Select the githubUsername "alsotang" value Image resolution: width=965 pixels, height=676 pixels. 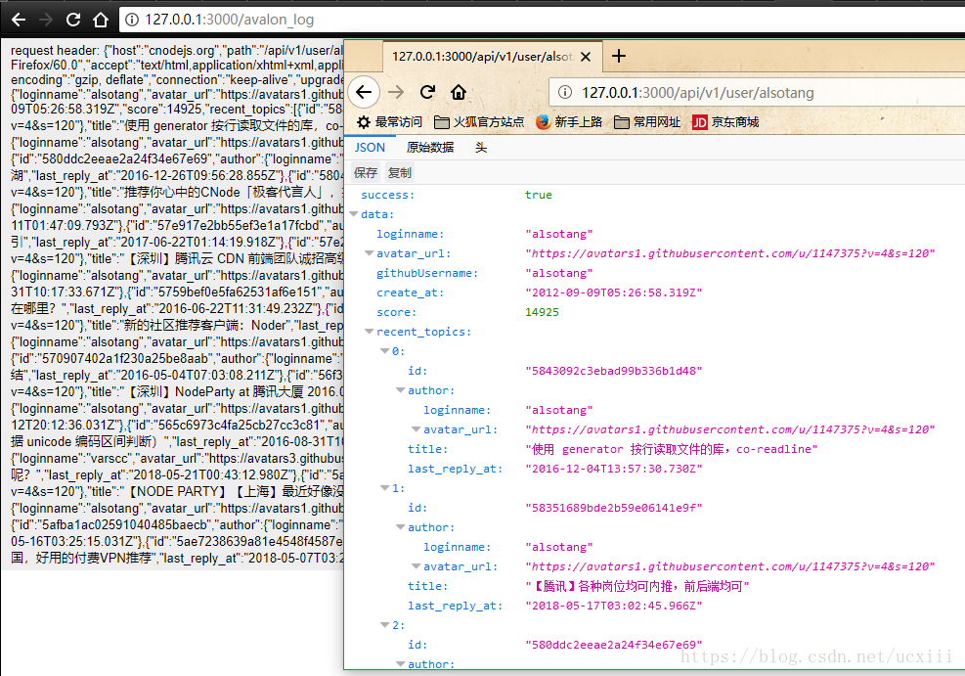[x=559, y=273]
